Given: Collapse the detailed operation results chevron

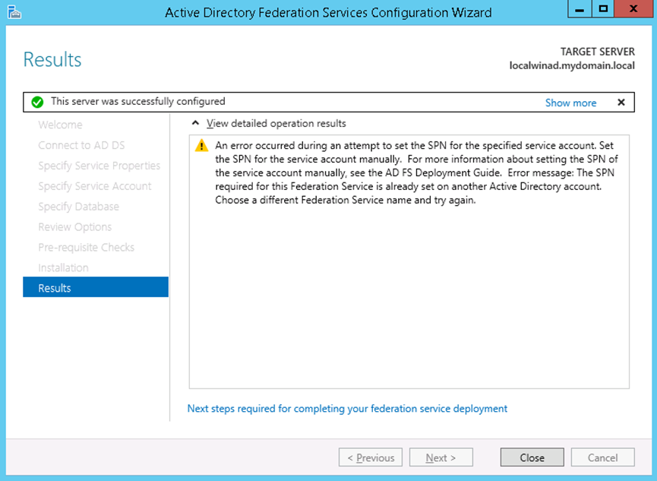Looking at the screenshot, I should pyautogui.click(x=195, y=123).
